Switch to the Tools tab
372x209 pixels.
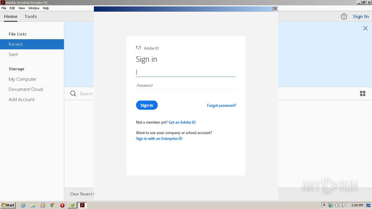point(31,17)
